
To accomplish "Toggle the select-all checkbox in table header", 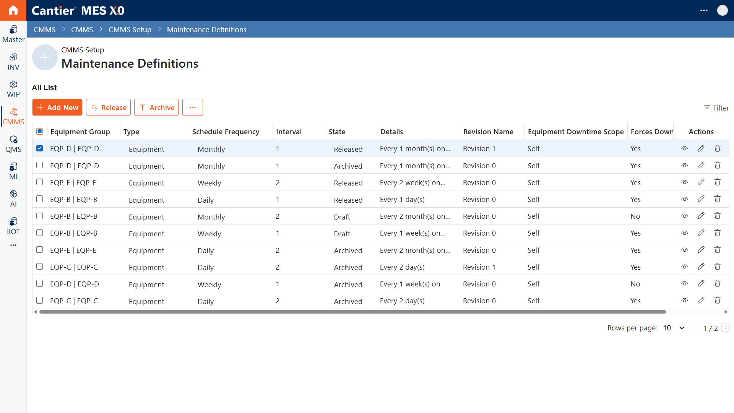I will 40,131.
